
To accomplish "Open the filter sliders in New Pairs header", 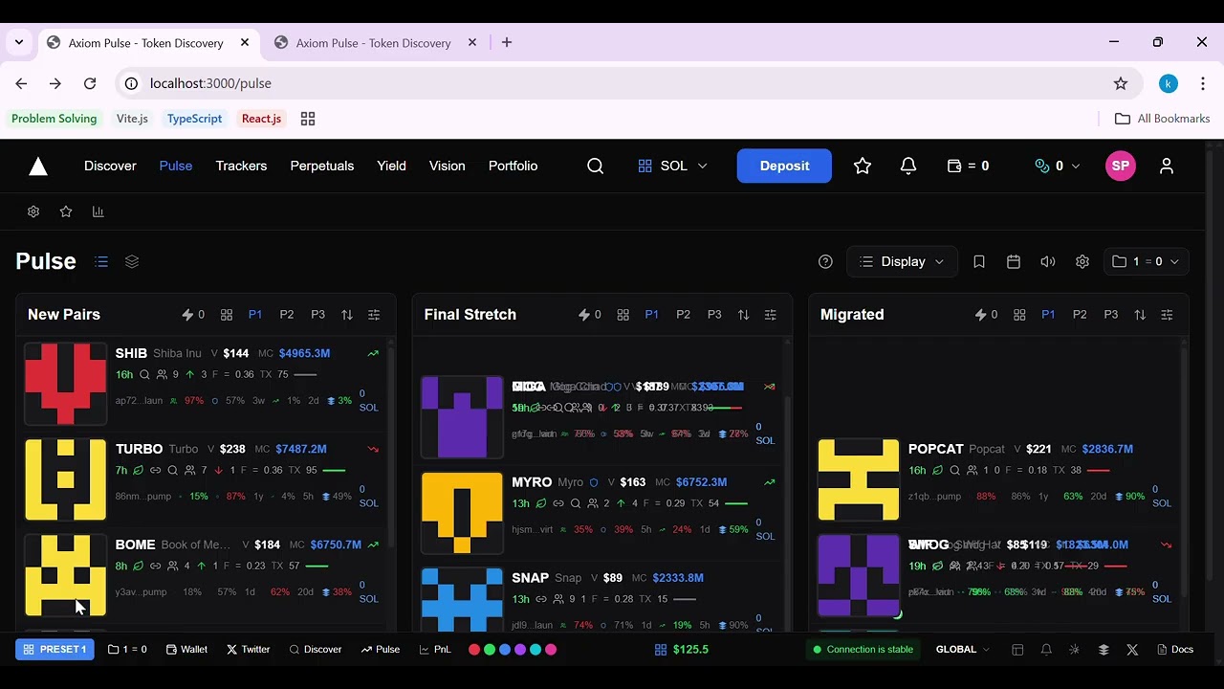I will tap(374, 315).
